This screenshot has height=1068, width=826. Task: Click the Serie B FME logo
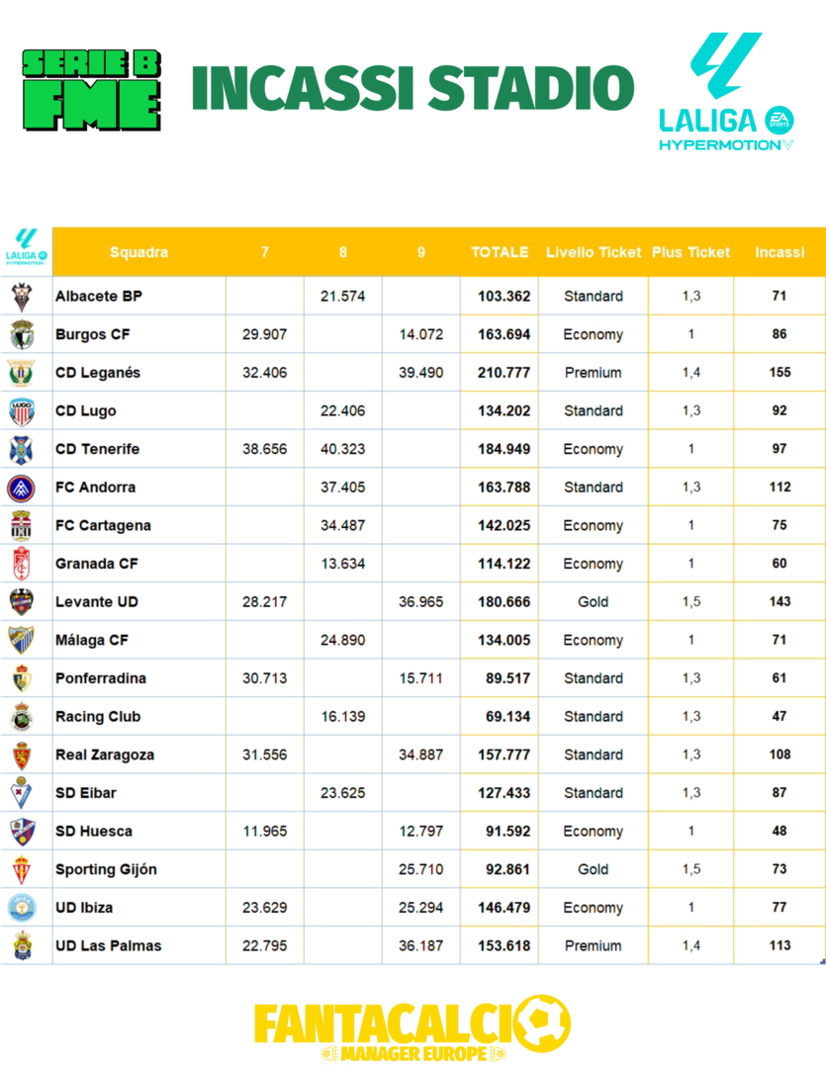92,90
